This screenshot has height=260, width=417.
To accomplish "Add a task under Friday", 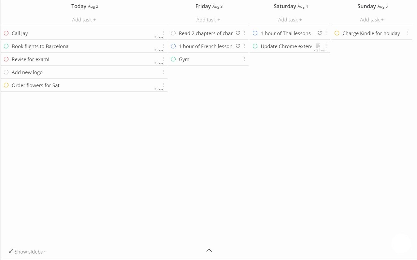I will (x=208, y=19).
